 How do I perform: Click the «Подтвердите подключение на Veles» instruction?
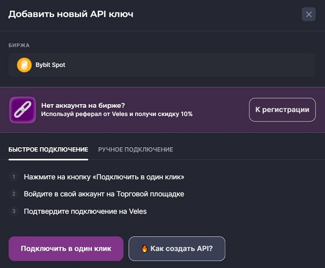[85, 211]
